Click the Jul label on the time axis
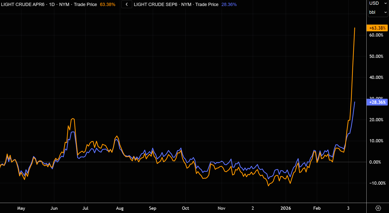Image resolution: width=389 pixels, height=213 pixels. [85, 208]
